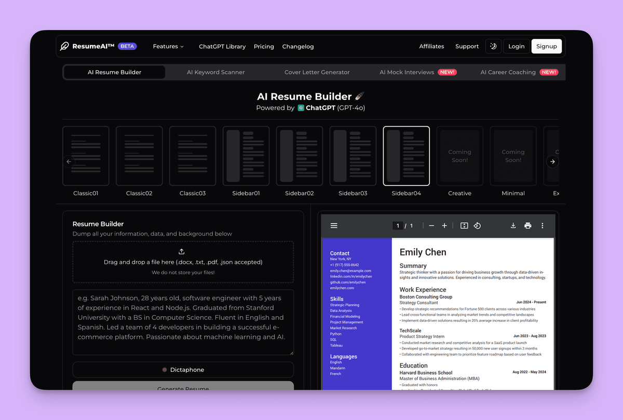Click the Creative coming soon template

[460, 156]
